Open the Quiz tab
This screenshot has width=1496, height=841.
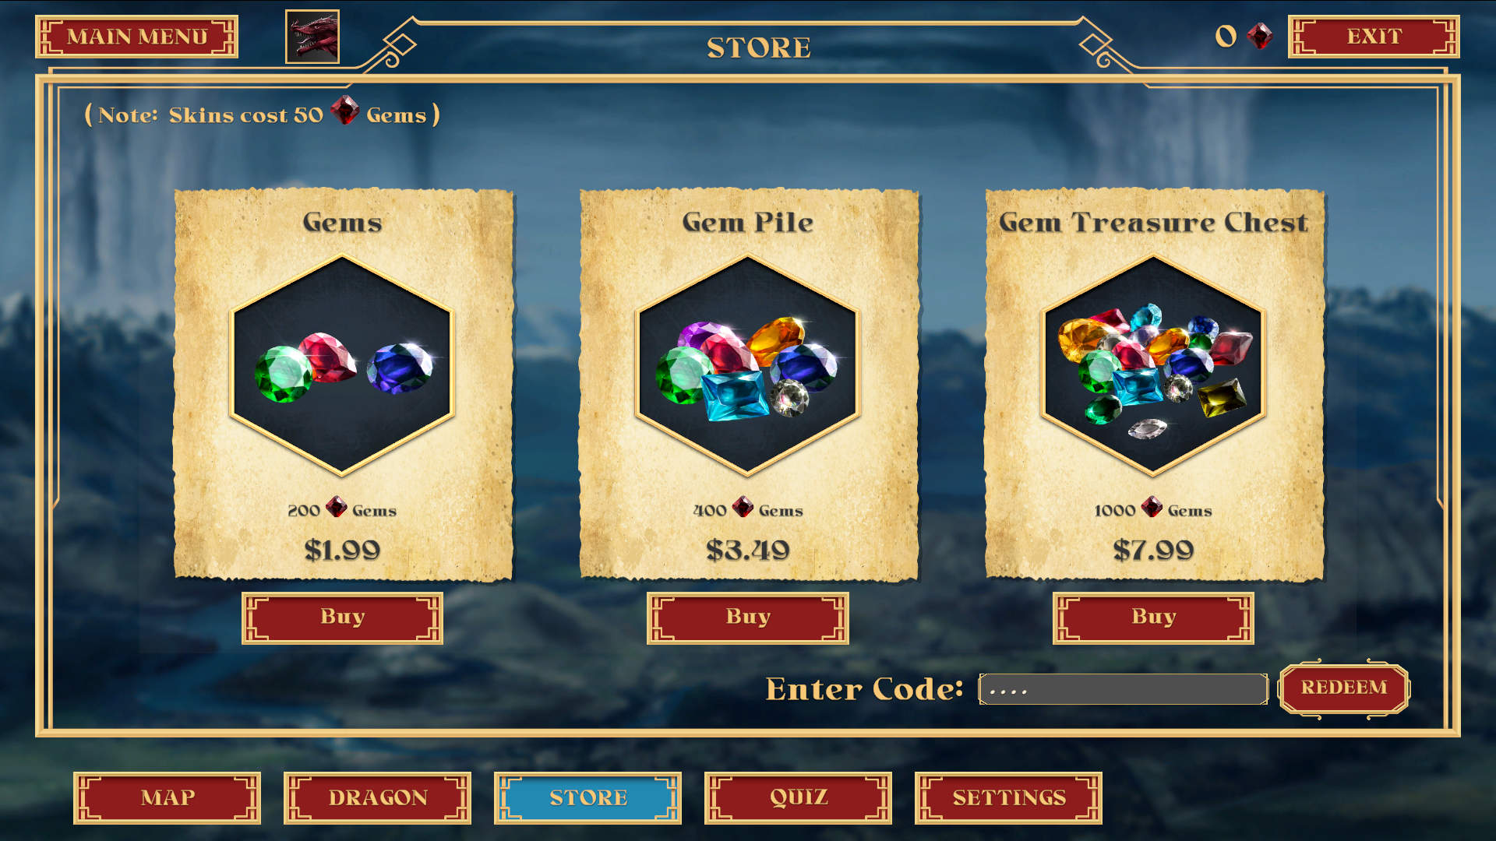[x=798, y=798]
